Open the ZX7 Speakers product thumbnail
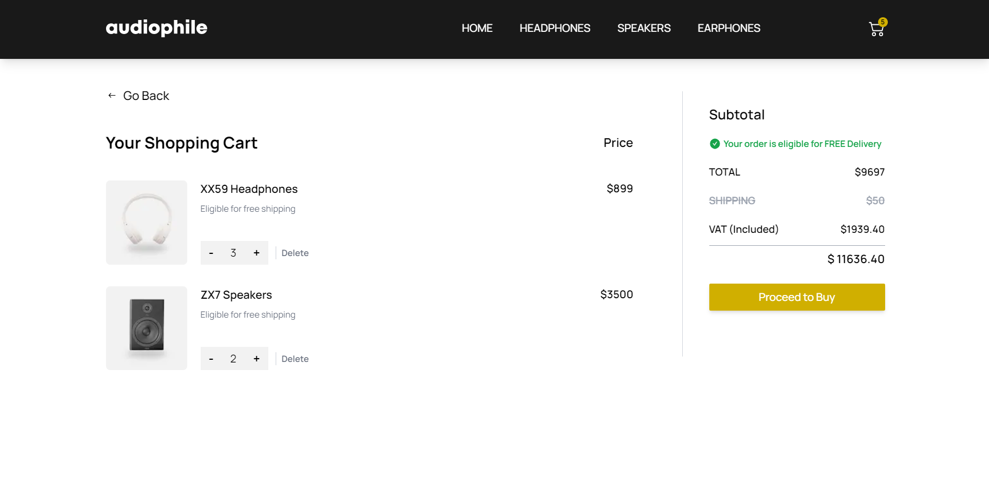The height and width of the screenshot is (497, 989). 146,328
